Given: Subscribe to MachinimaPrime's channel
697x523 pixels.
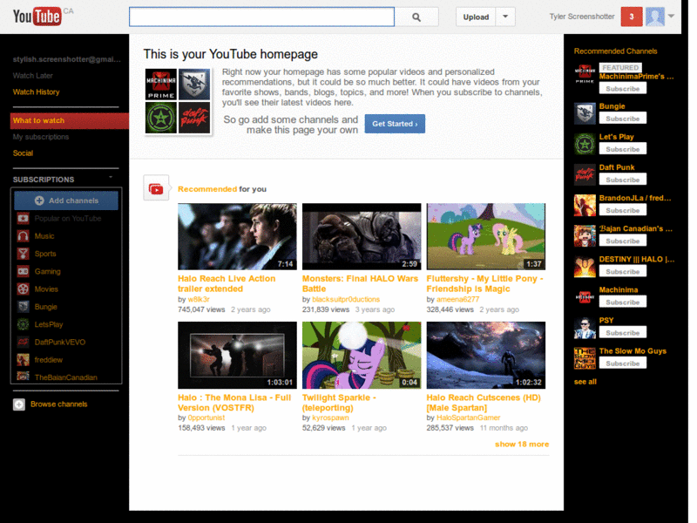Looking at the screenshot, I should (623, 89).
